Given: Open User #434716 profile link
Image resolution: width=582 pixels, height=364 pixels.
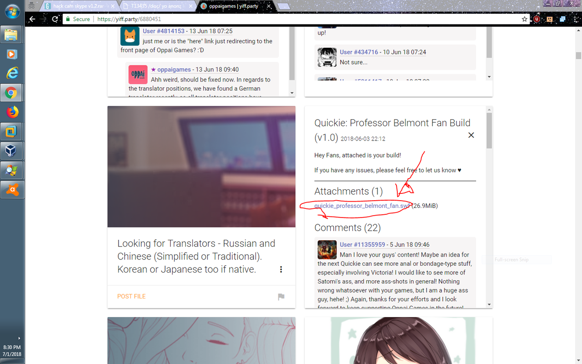Looking at the screenshot, I should 359,52.
